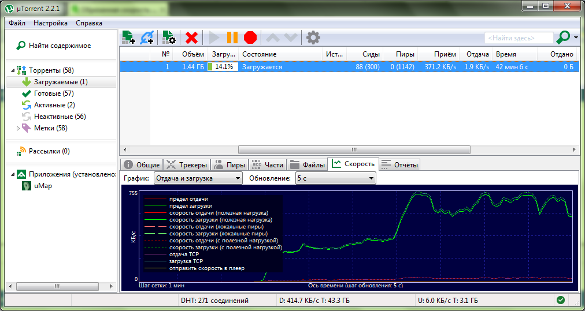Expand the Метки tree node

[x=18, y=128]
